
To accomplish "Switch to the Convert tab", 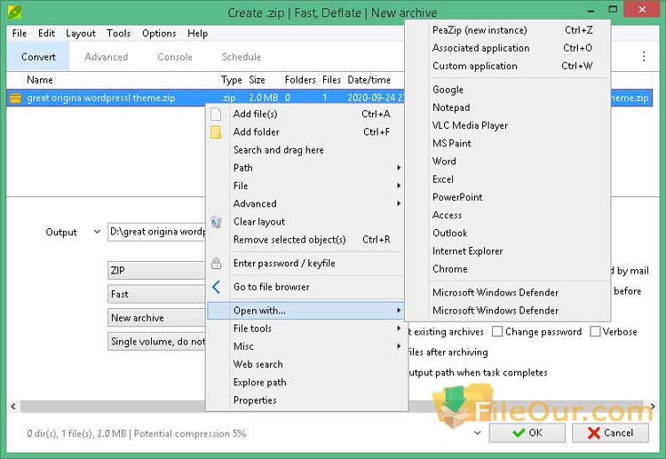I will click(x=38, y=57).
